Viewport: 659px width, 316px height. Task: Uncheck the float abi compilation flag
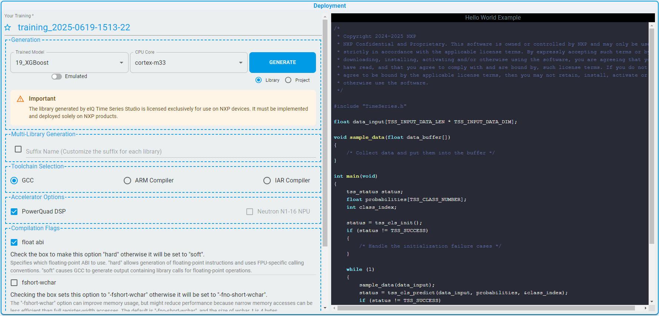point(14,242)
